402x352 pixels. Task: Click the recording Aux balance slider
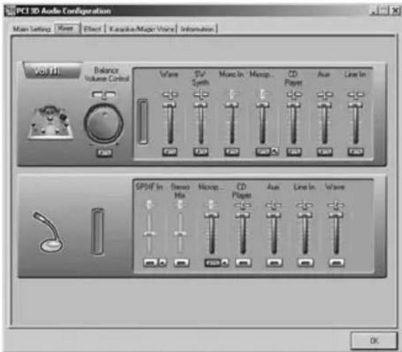point(274,205)
